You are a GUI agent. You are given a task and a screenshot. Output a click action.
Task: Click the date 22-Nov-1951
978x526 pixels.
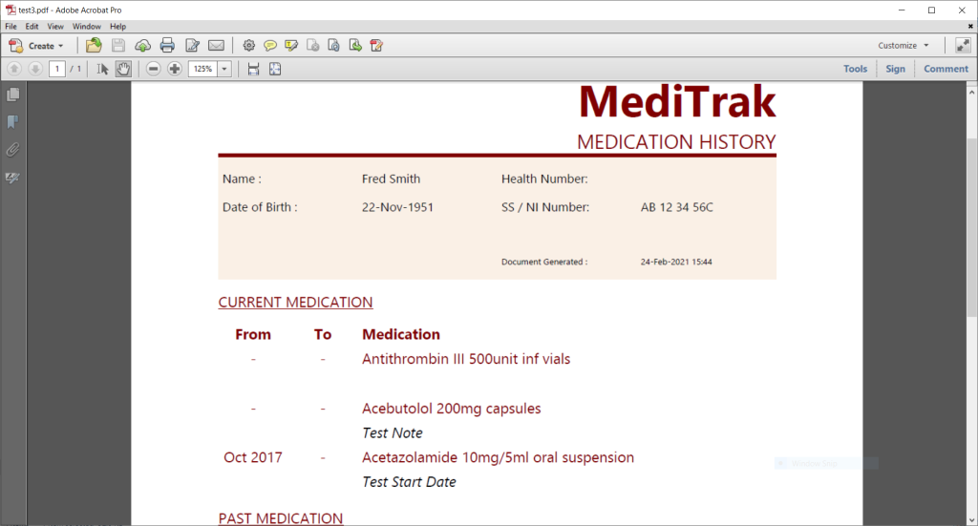point(397,207)
